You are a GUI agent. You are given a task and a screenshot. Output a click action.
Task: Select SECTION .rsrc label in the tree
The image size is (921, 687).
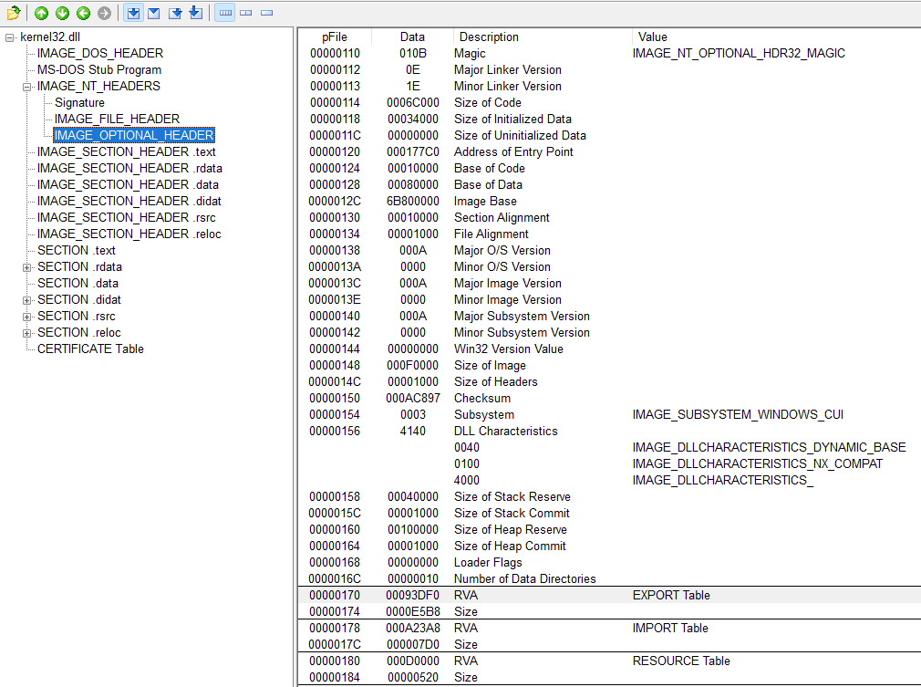click(77, 317)
